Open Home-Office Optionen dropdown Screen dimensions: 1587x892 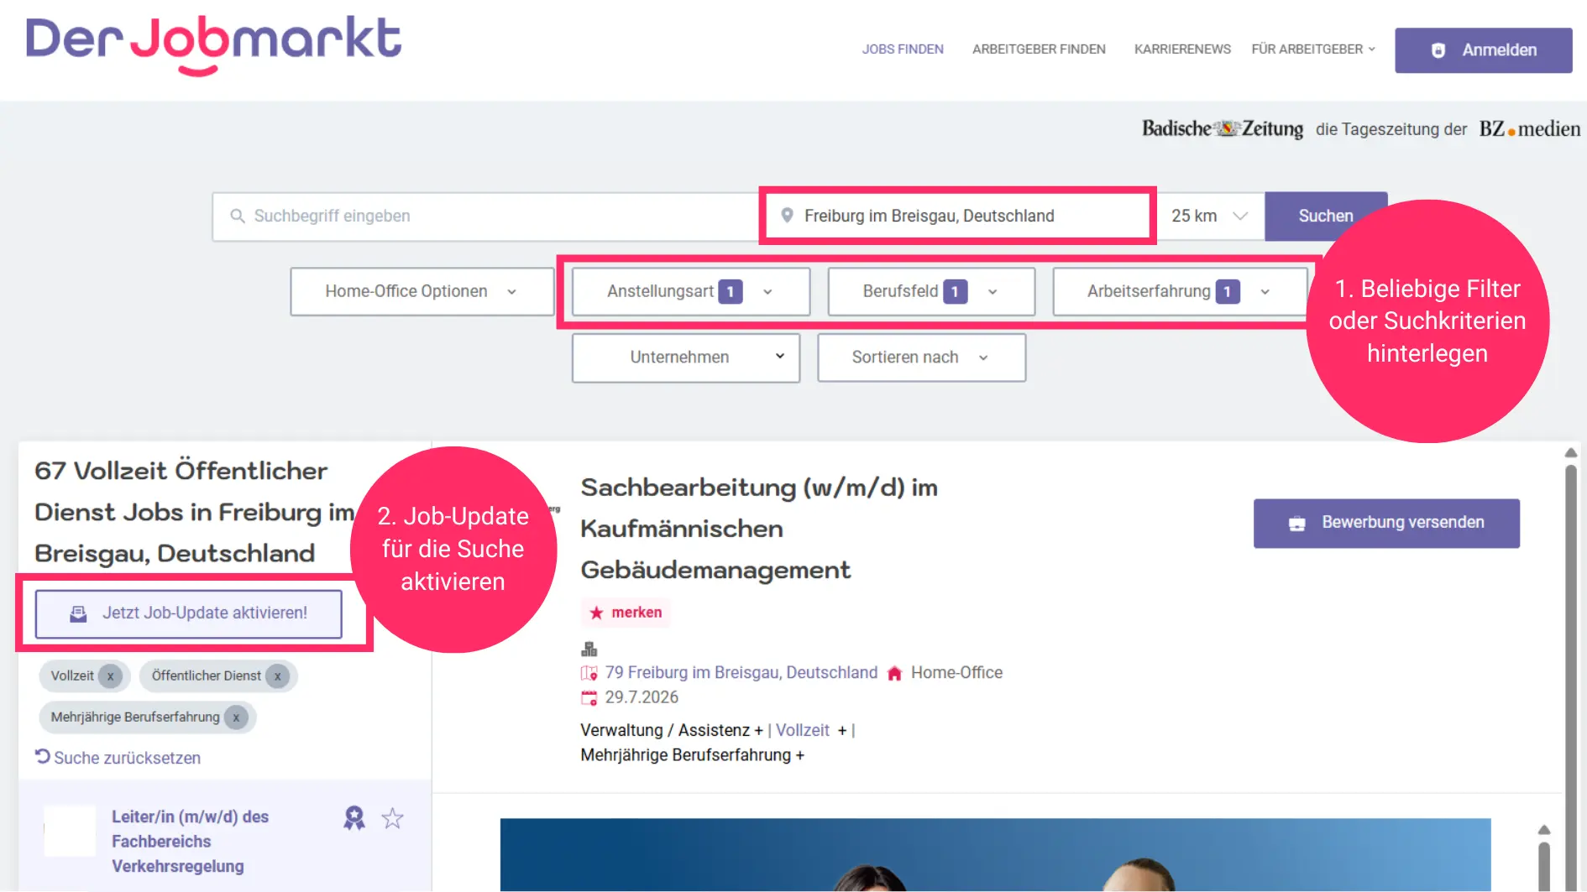[422, 291]
